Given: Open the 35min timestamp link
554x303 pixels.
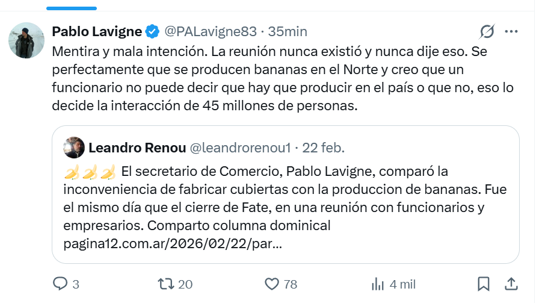Looking at the screenshot, I should (288, 31).
